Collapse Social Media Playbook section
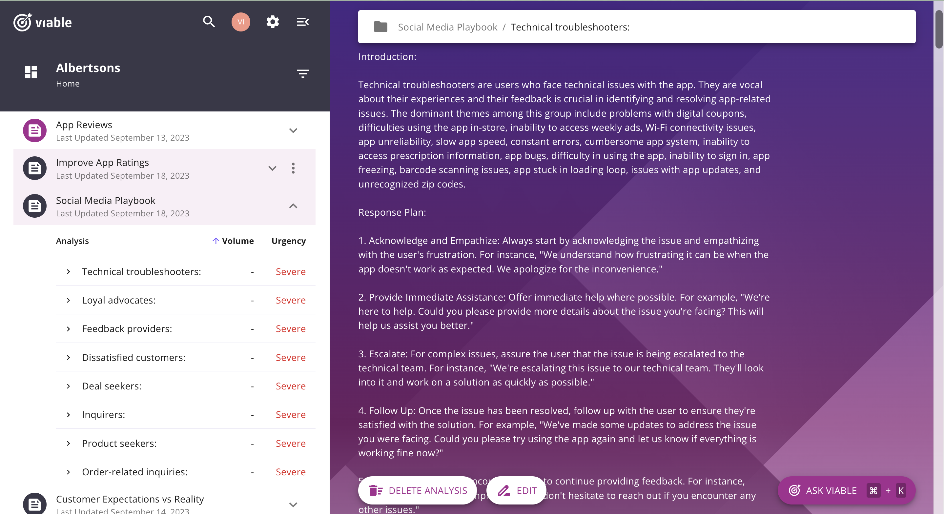The height and width of the screenshot is (514, 944). coord(293,206)
